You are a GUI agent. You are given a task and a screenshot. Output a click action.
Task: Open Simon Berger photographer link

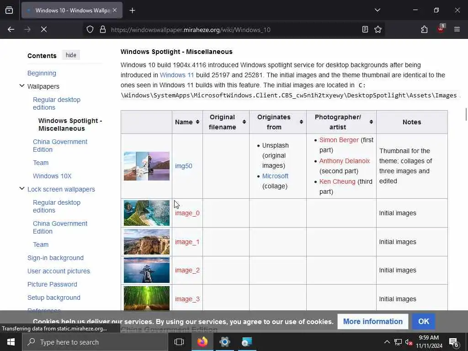click(x=339, y=140)
